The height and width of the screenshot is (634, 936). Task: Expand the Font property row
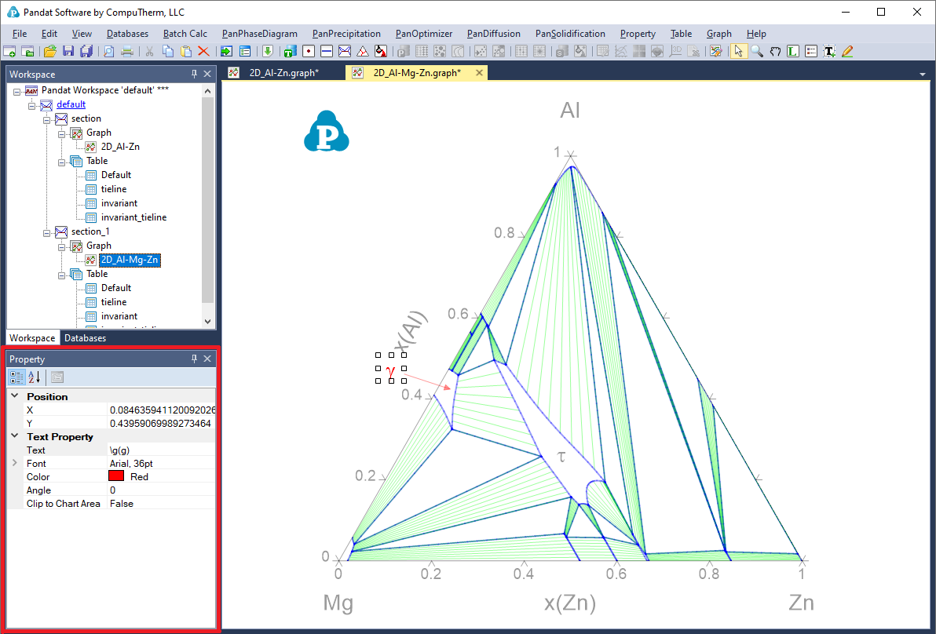15,464
